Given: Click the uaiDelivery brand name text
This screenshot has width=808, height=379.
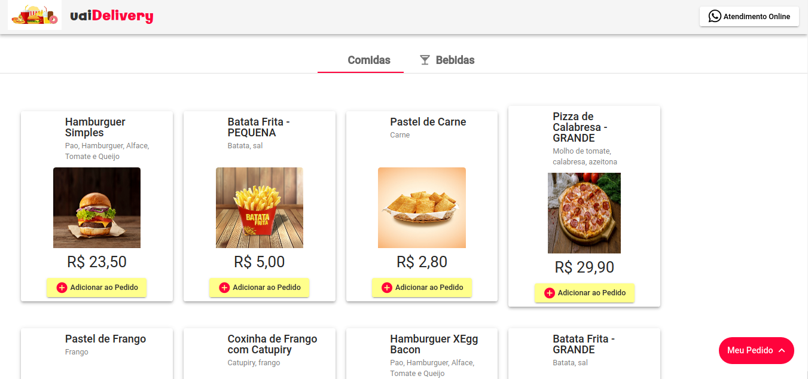Looking at the screenshot, I should tap(112, 17).
